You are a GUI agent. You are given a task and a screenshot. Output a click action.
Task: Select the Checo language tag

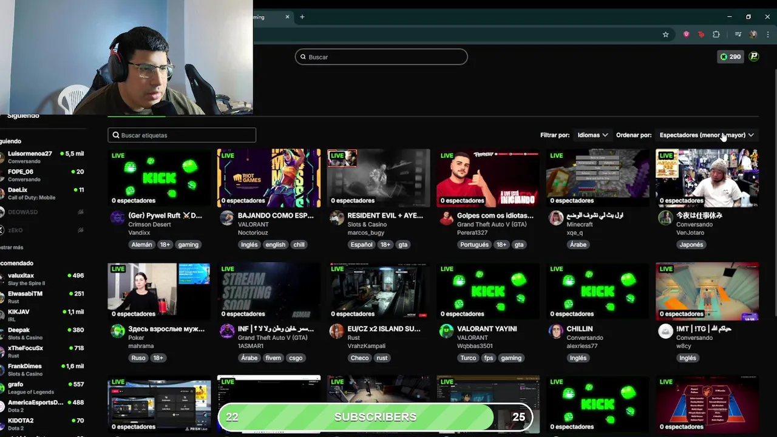click(359, 358)
